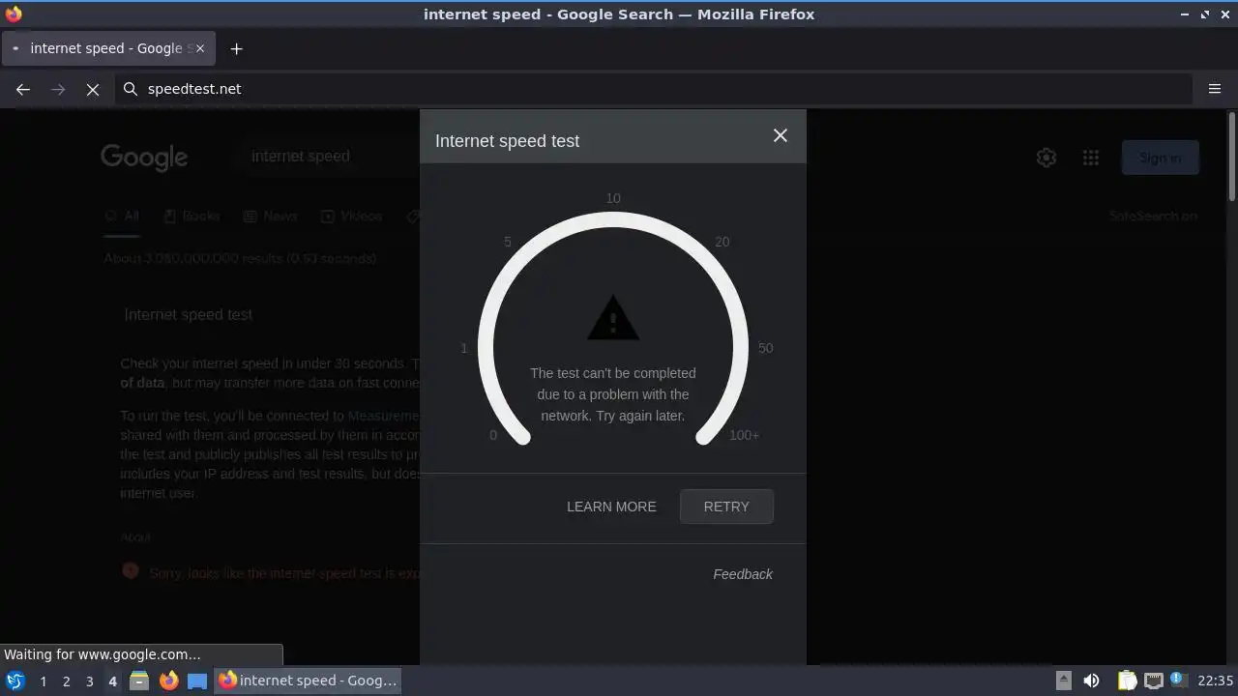Click the search magnifier icon in address bar

131,89
